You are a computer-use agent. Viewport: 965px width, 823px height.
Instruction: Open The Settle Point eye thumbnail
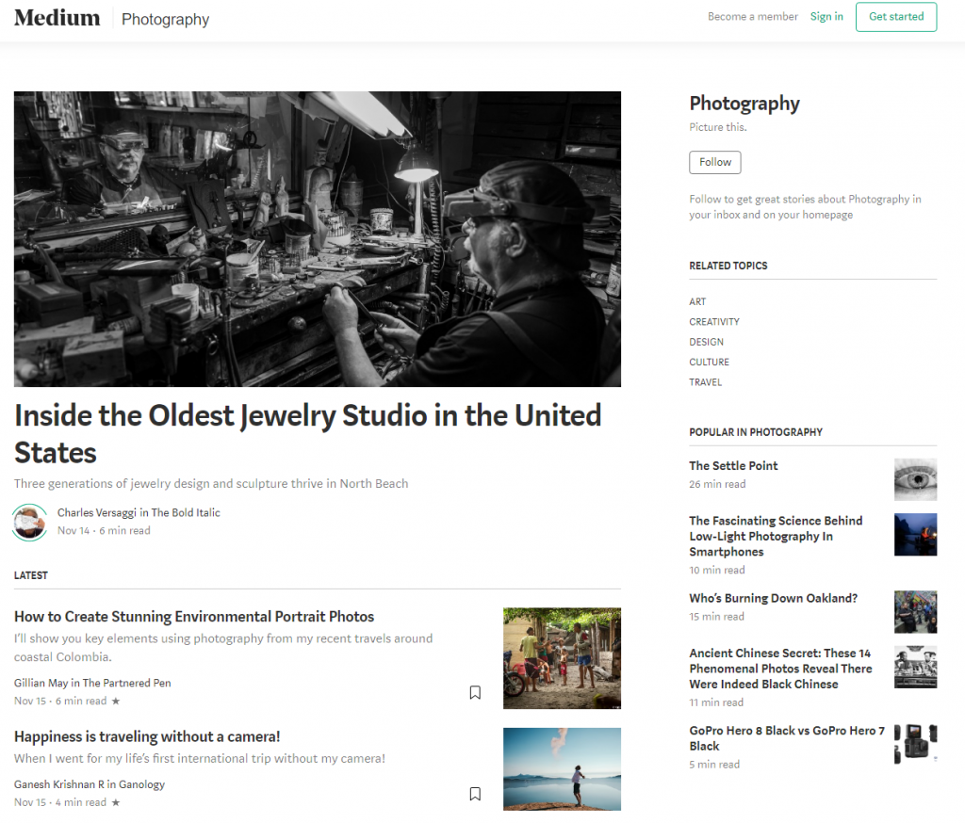915,479
